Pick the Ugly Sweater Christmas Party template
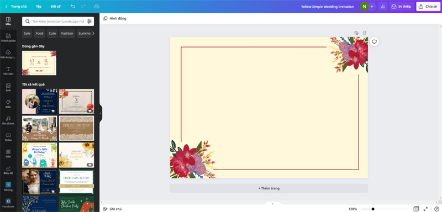Viewport: 442px width, 212px height. pos(76,204)
